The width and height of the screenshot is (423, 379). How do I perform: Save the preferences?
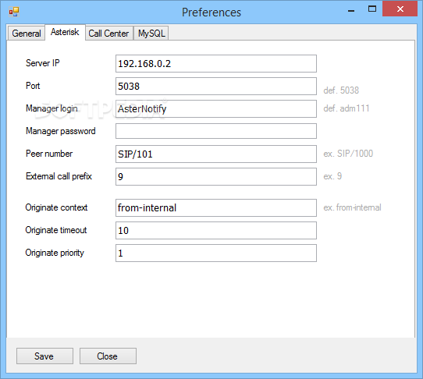pyautogui.click(x=44, y=356)
